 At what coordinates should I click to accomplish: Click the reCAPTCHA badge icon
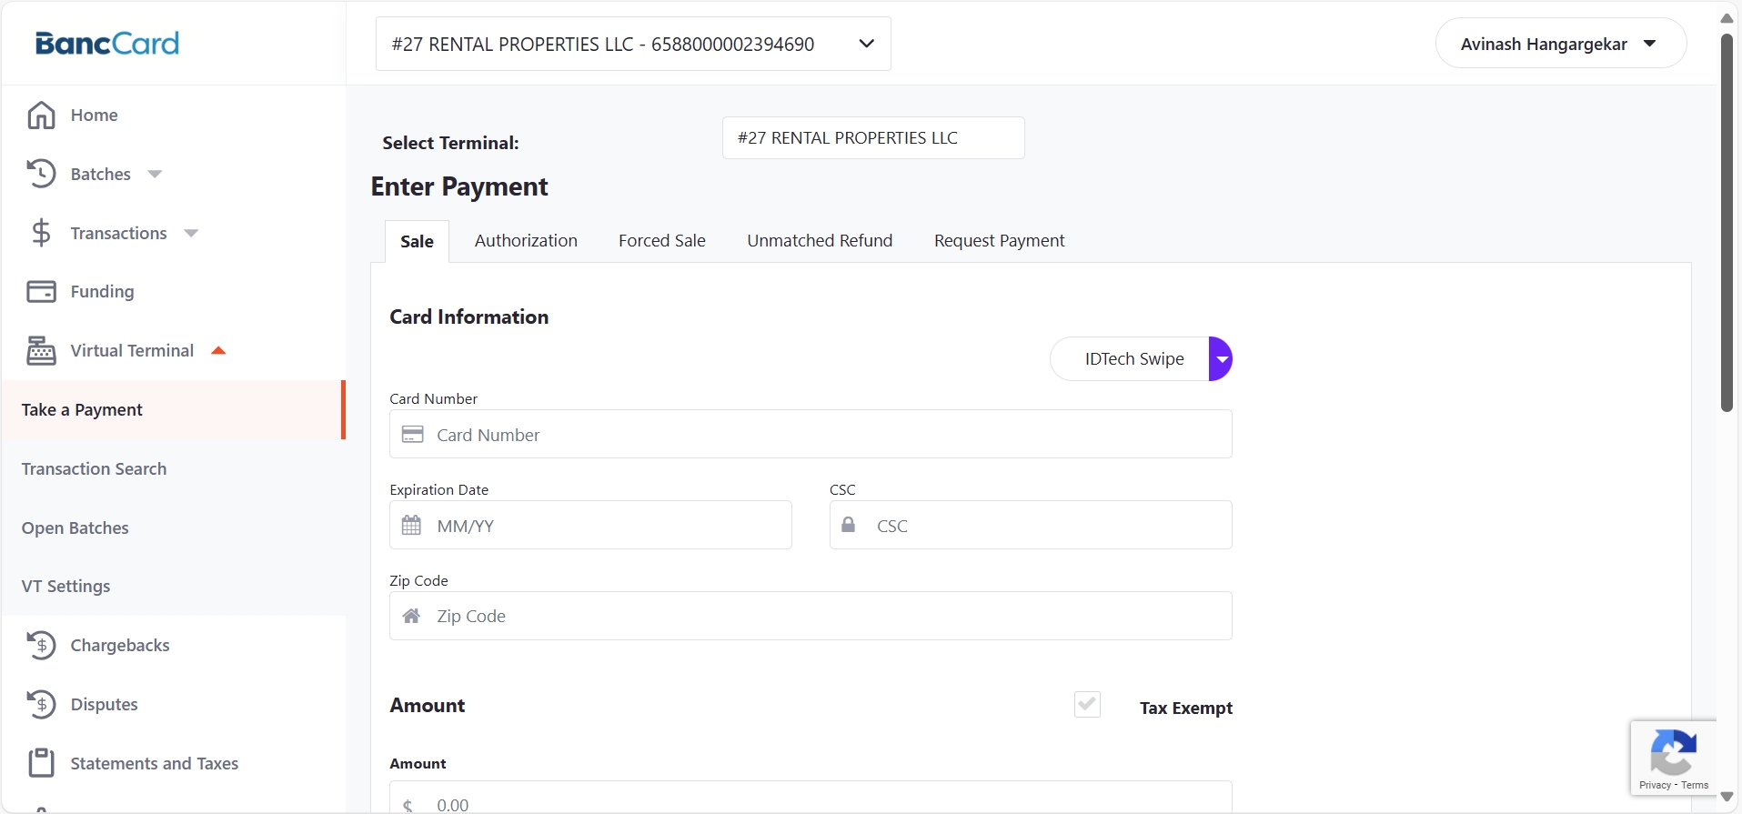pos(1672,753)
